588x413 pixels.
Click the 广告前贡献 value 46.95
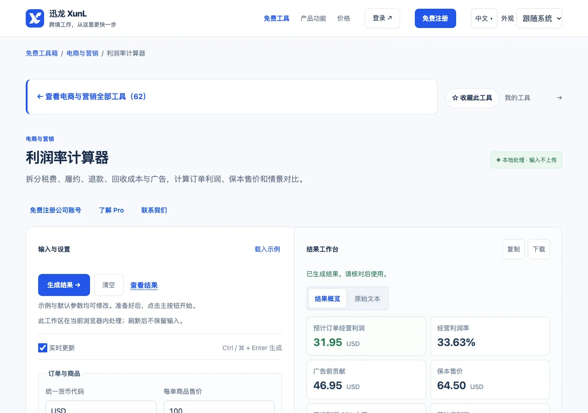[x=328, y=385]
